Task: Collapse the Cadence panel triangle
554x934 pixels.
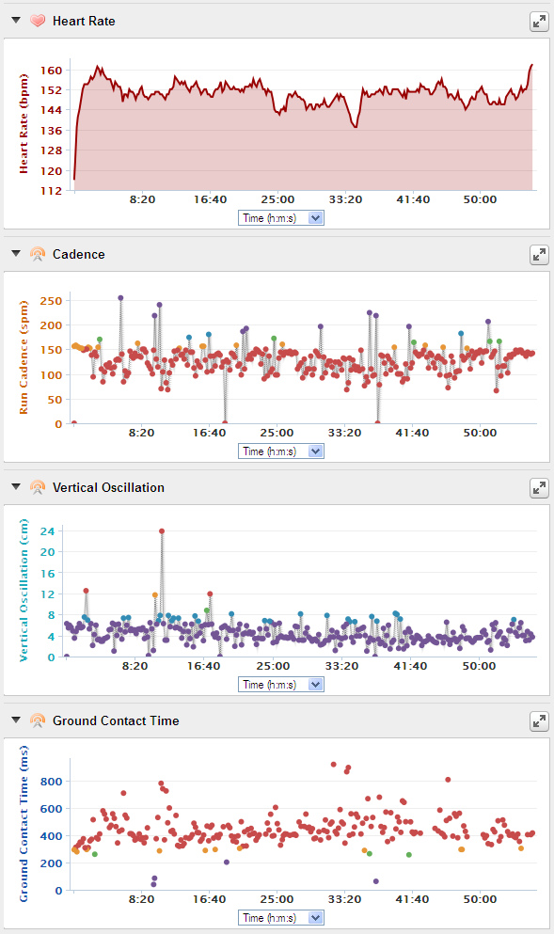Action: (16, 254)
